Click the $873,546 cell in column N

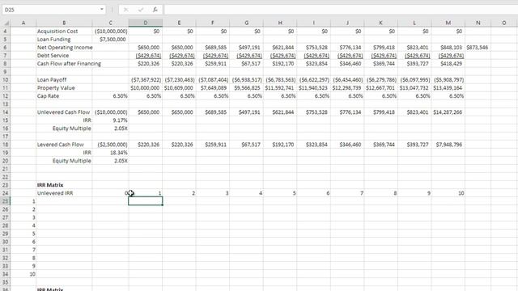(x=478, y=48)
